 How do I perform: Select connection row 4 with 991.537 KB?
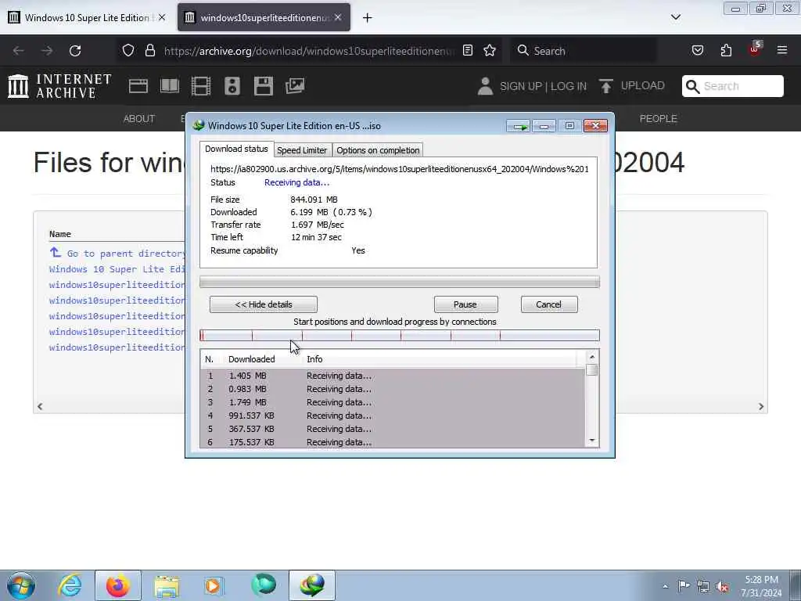(x=393, y=416)
